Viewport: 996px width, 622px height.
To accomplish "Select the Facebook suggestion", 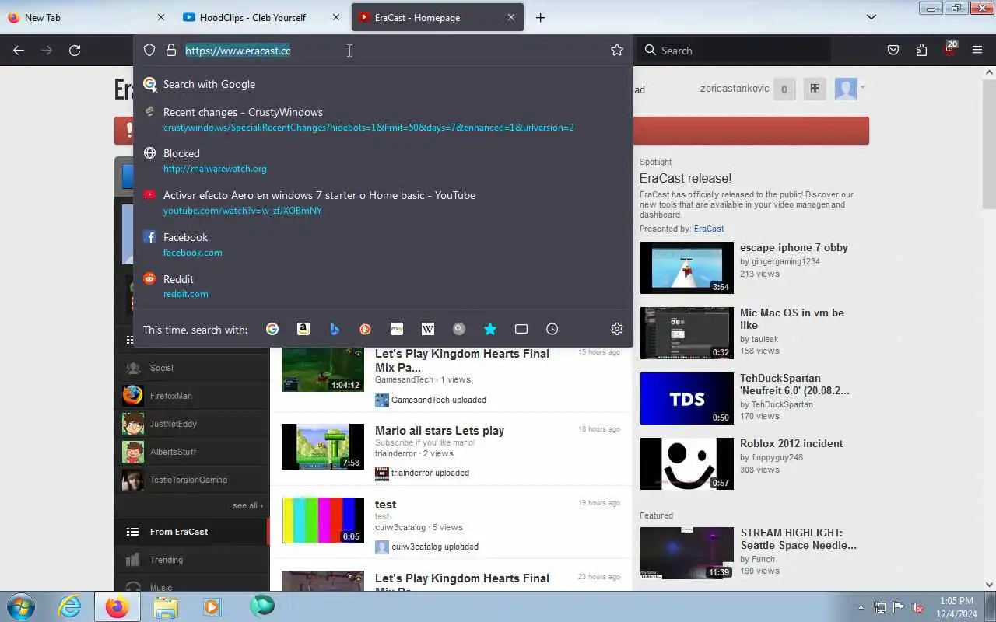I will [x=383, y=244].
